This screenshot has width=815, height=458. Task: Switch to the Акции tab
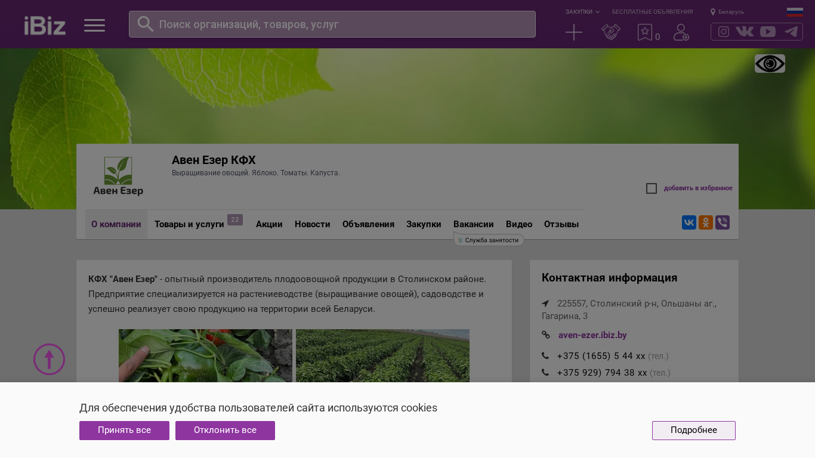[x=269, y=224]
